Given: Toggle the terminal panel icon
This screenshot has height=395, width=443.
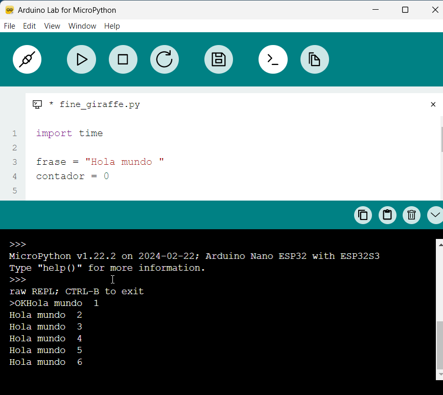Looking at the screenshot, I should [x=273, y=59].
